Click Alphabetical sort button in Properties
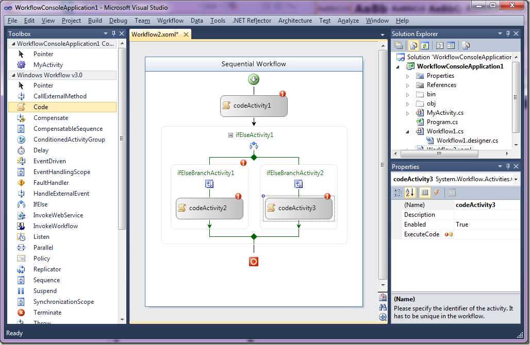 pos(409,193)
